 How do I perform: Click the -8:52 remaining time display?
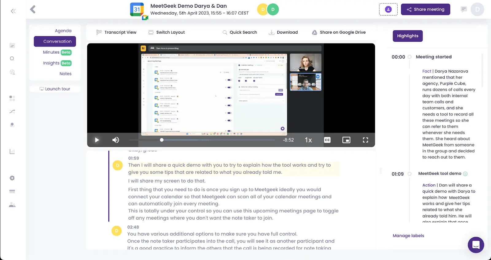point(288,140)
